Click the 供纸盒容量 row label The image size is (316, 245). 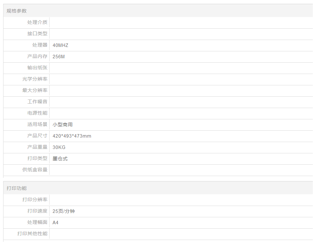click(x=35, y=170)
